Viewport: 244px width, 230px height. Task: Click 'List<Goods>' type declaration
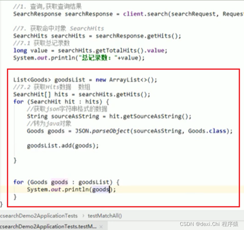[x=32, y=80]
